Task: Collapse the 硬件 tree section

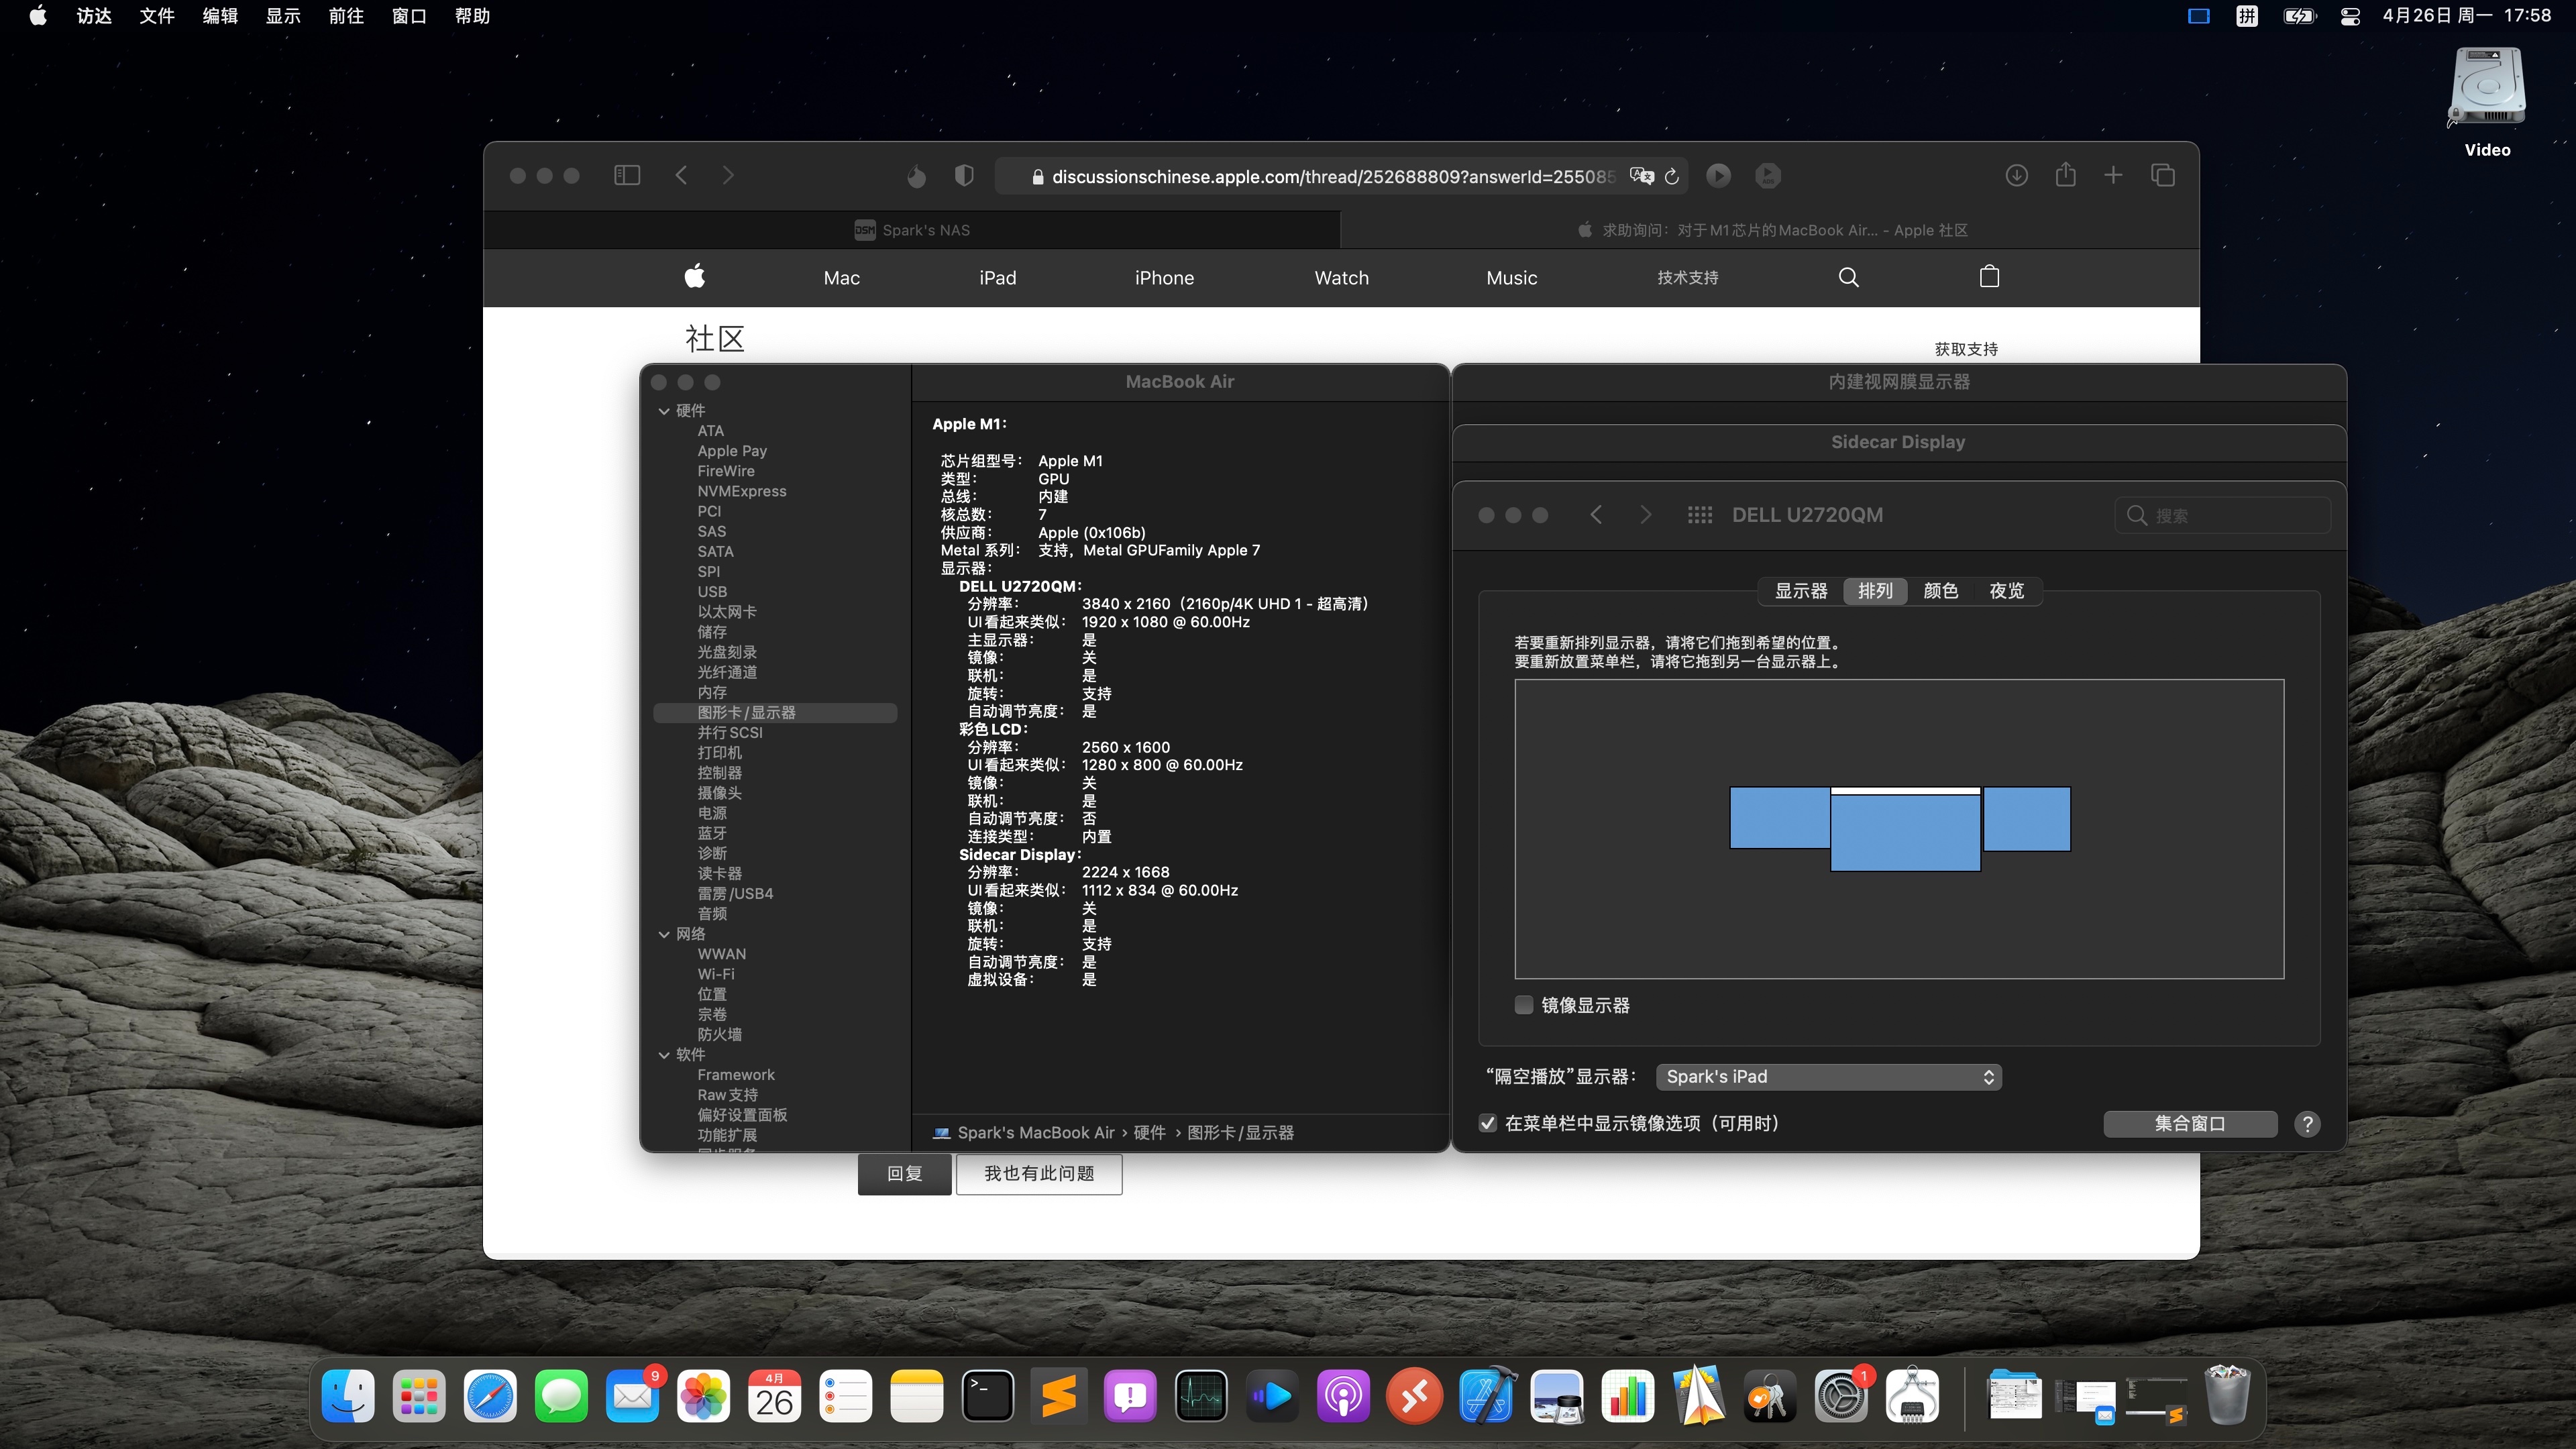Action: point(664,411)
